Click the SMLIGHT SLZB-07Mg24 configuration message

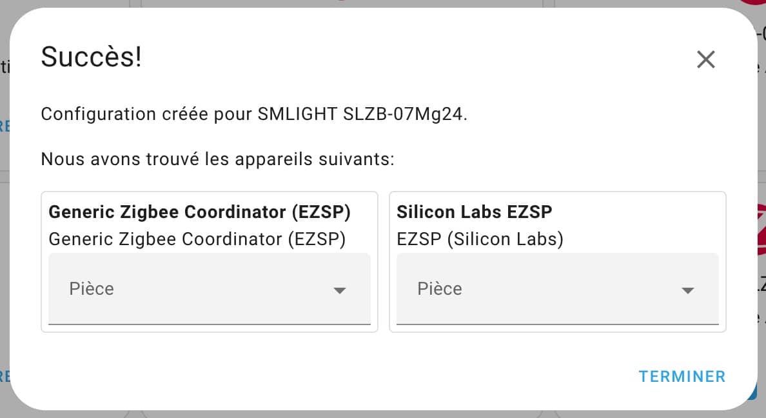[254, 114]
